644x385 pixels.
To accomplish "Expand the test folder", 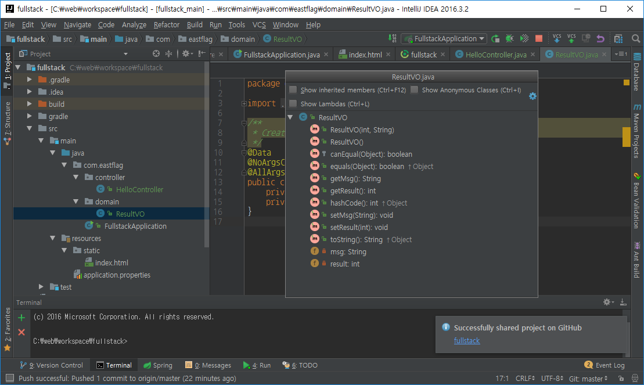I will (41, 287).
